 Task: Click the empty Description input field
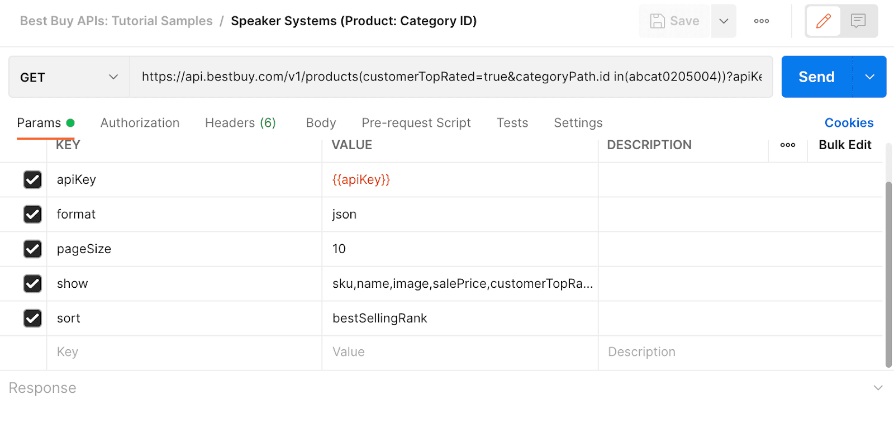coord(740,352)
